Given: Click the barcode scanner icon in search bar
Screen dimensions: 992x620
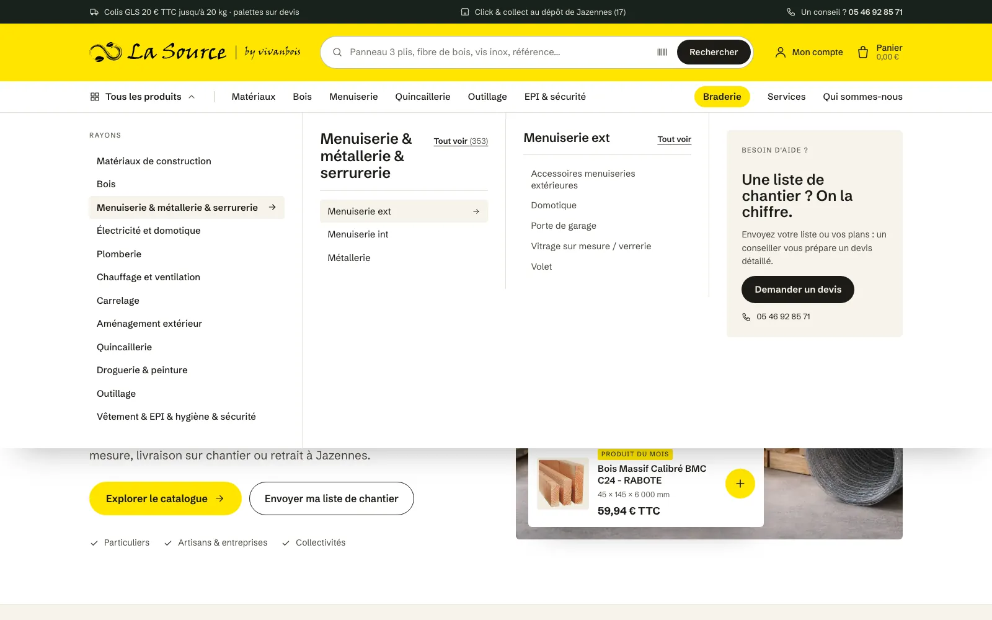Looking at the screenshot, I should coord(662,52).
